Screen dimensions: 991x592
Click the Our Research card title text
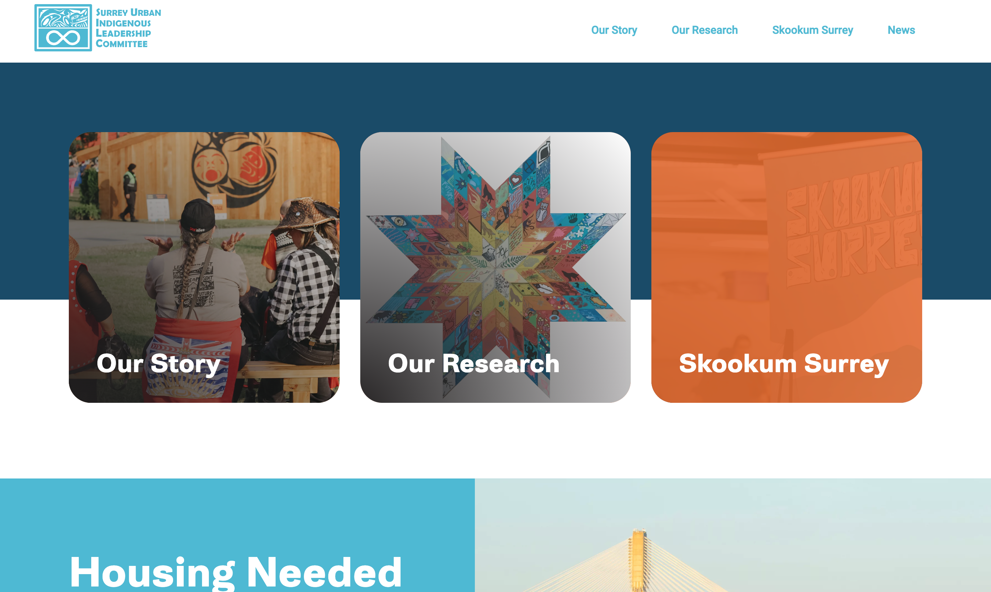pos(473,363)
